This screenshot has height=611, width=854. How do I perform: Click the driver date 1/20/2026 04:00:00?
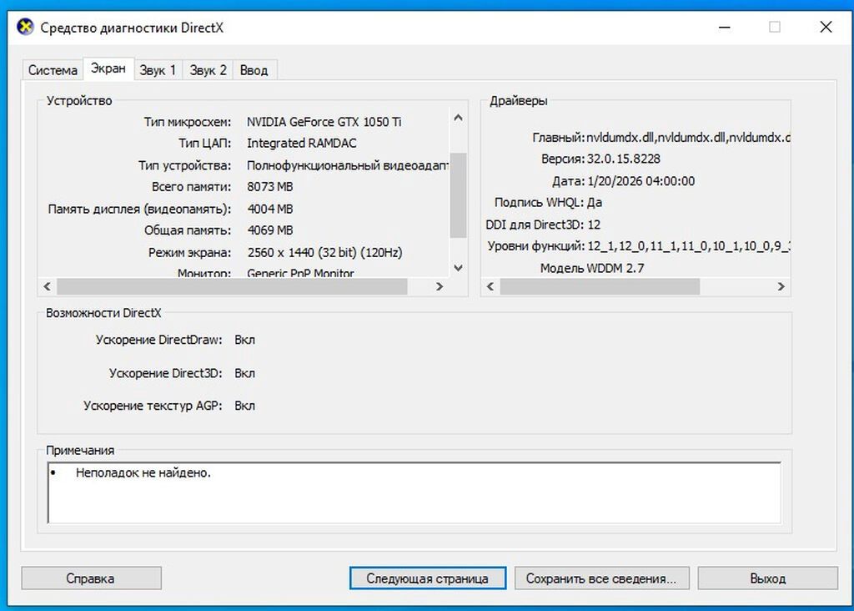point(641,181)
